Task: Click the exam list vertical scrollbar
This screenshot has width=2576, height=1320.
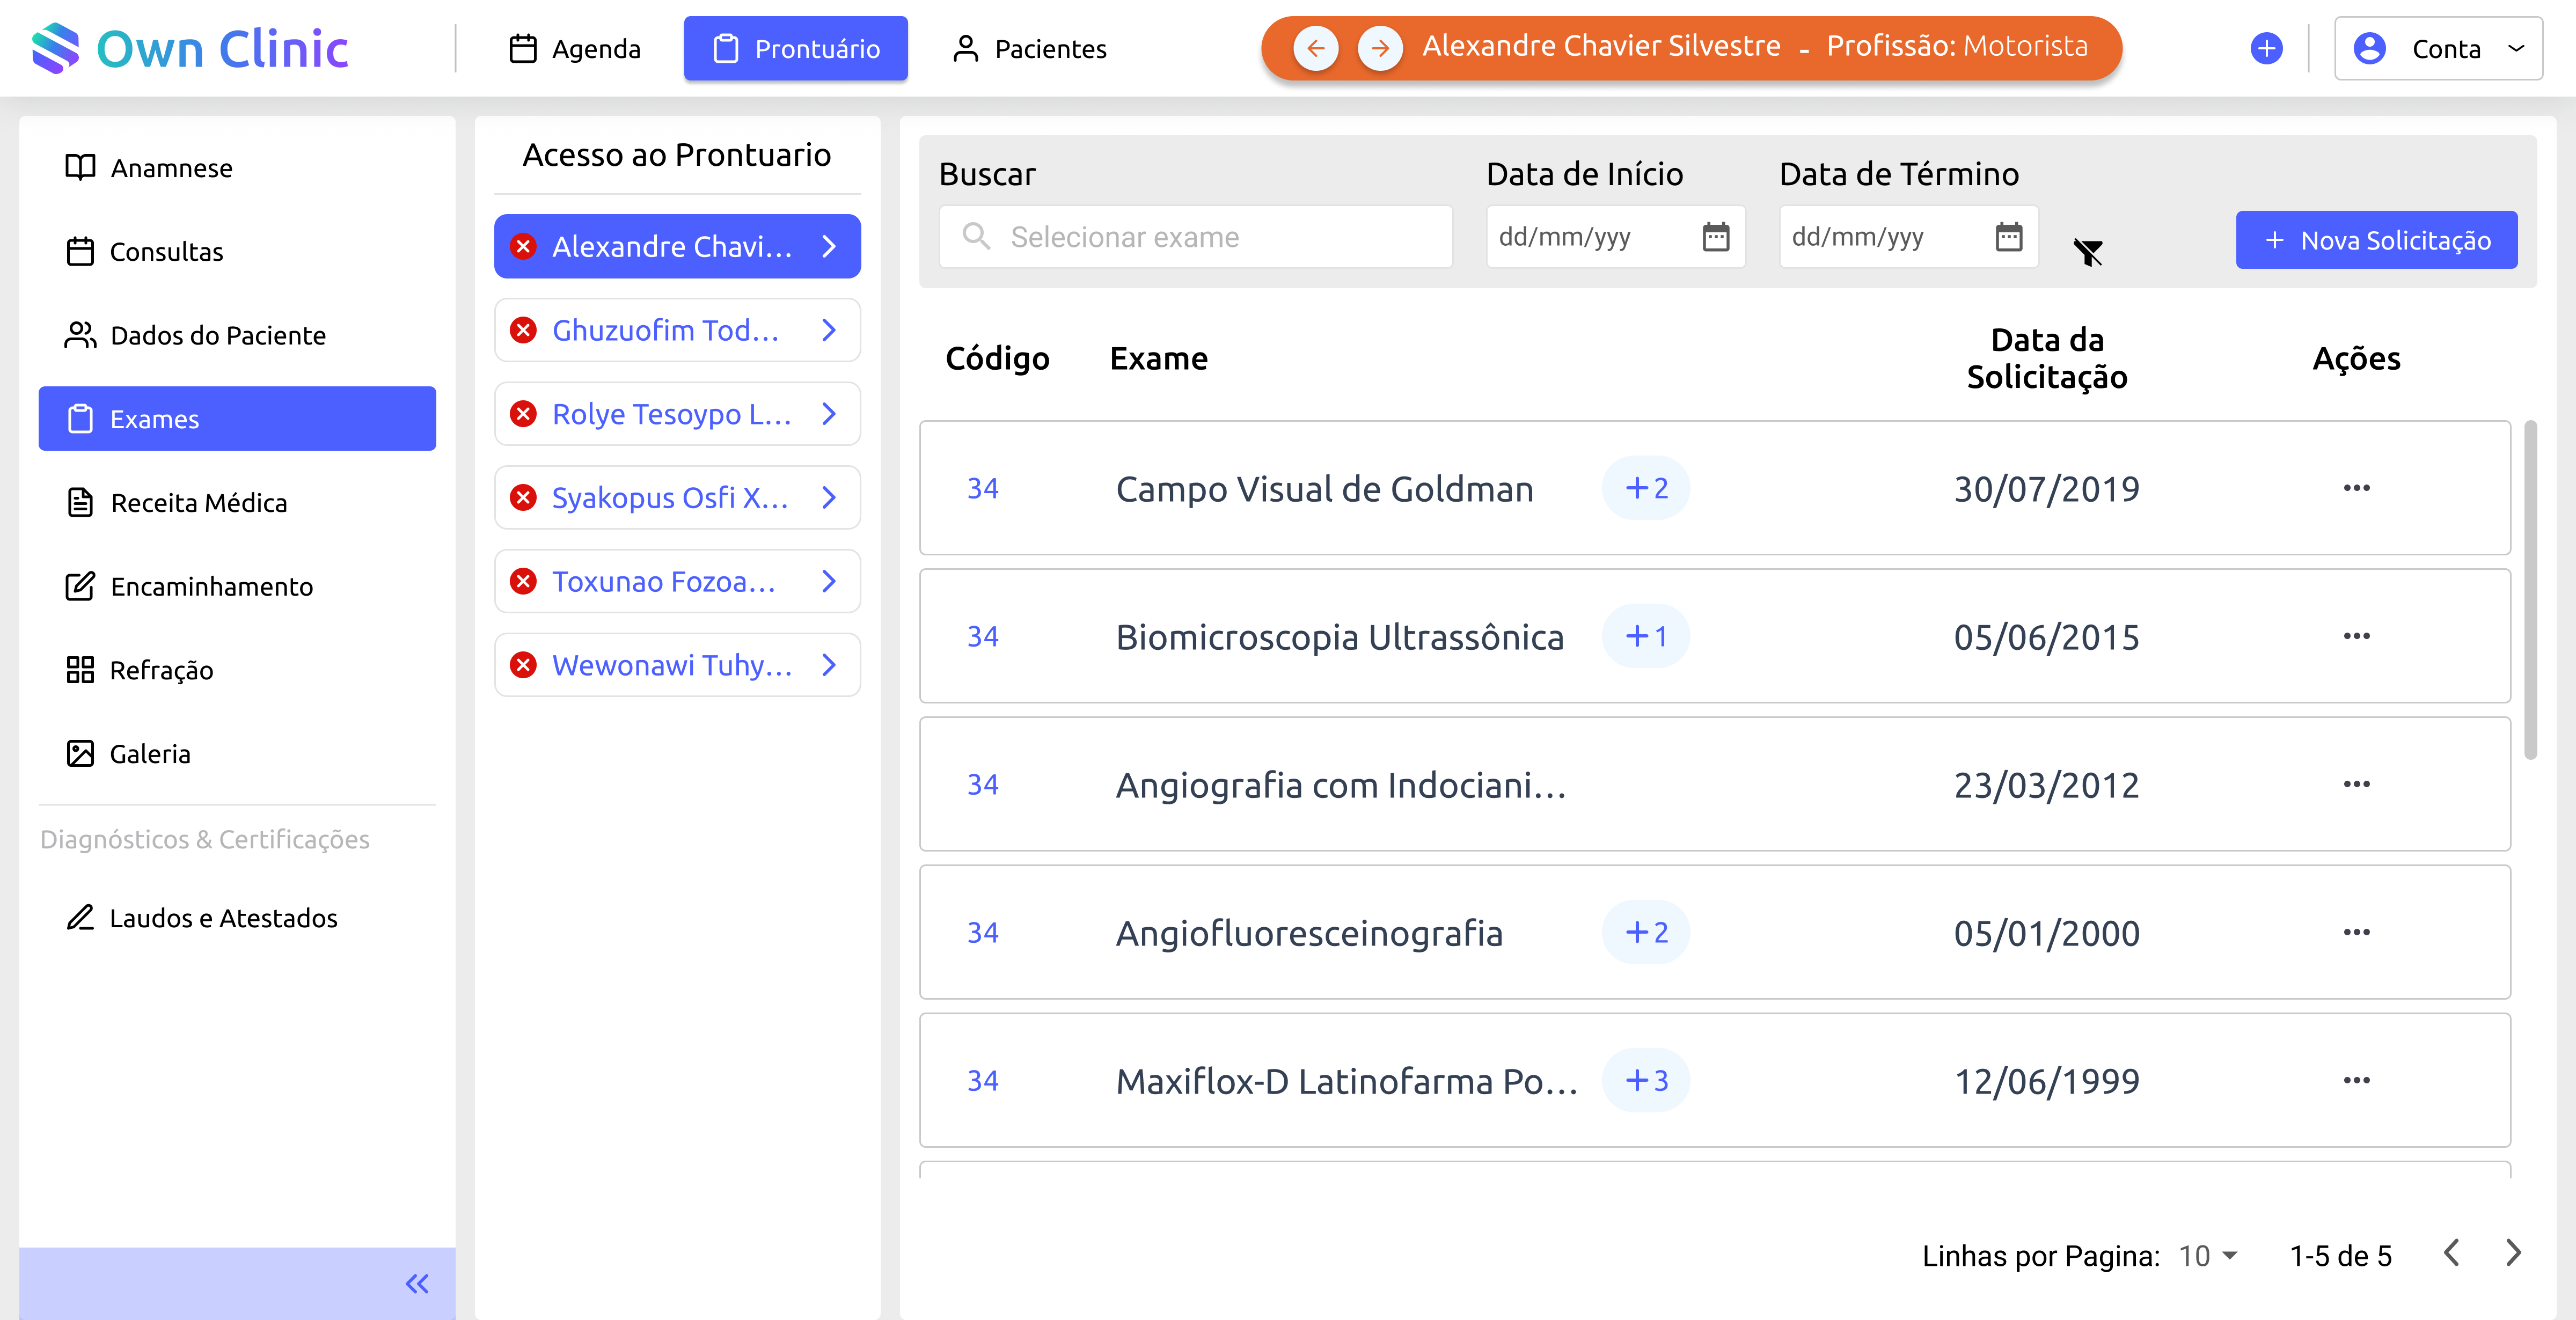Action: point(2530,590)
